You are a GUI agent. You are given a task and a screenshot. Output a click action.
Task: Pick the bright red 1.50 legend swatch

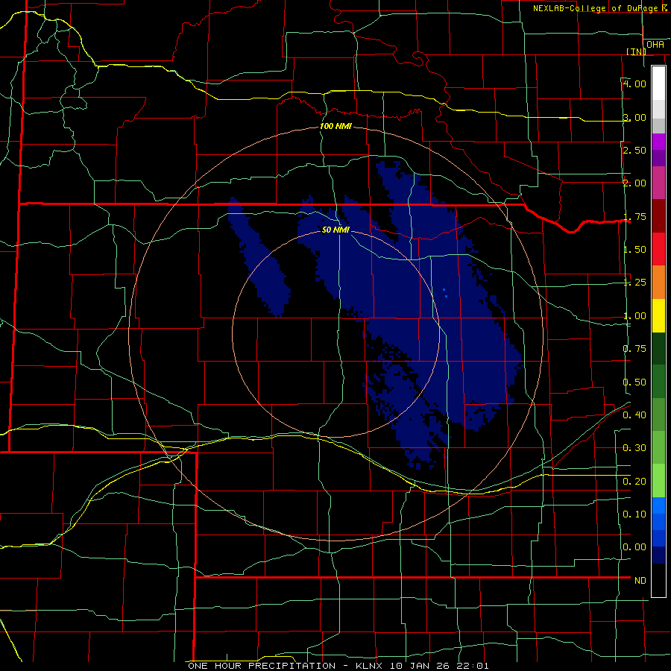(x=658, y=250)
